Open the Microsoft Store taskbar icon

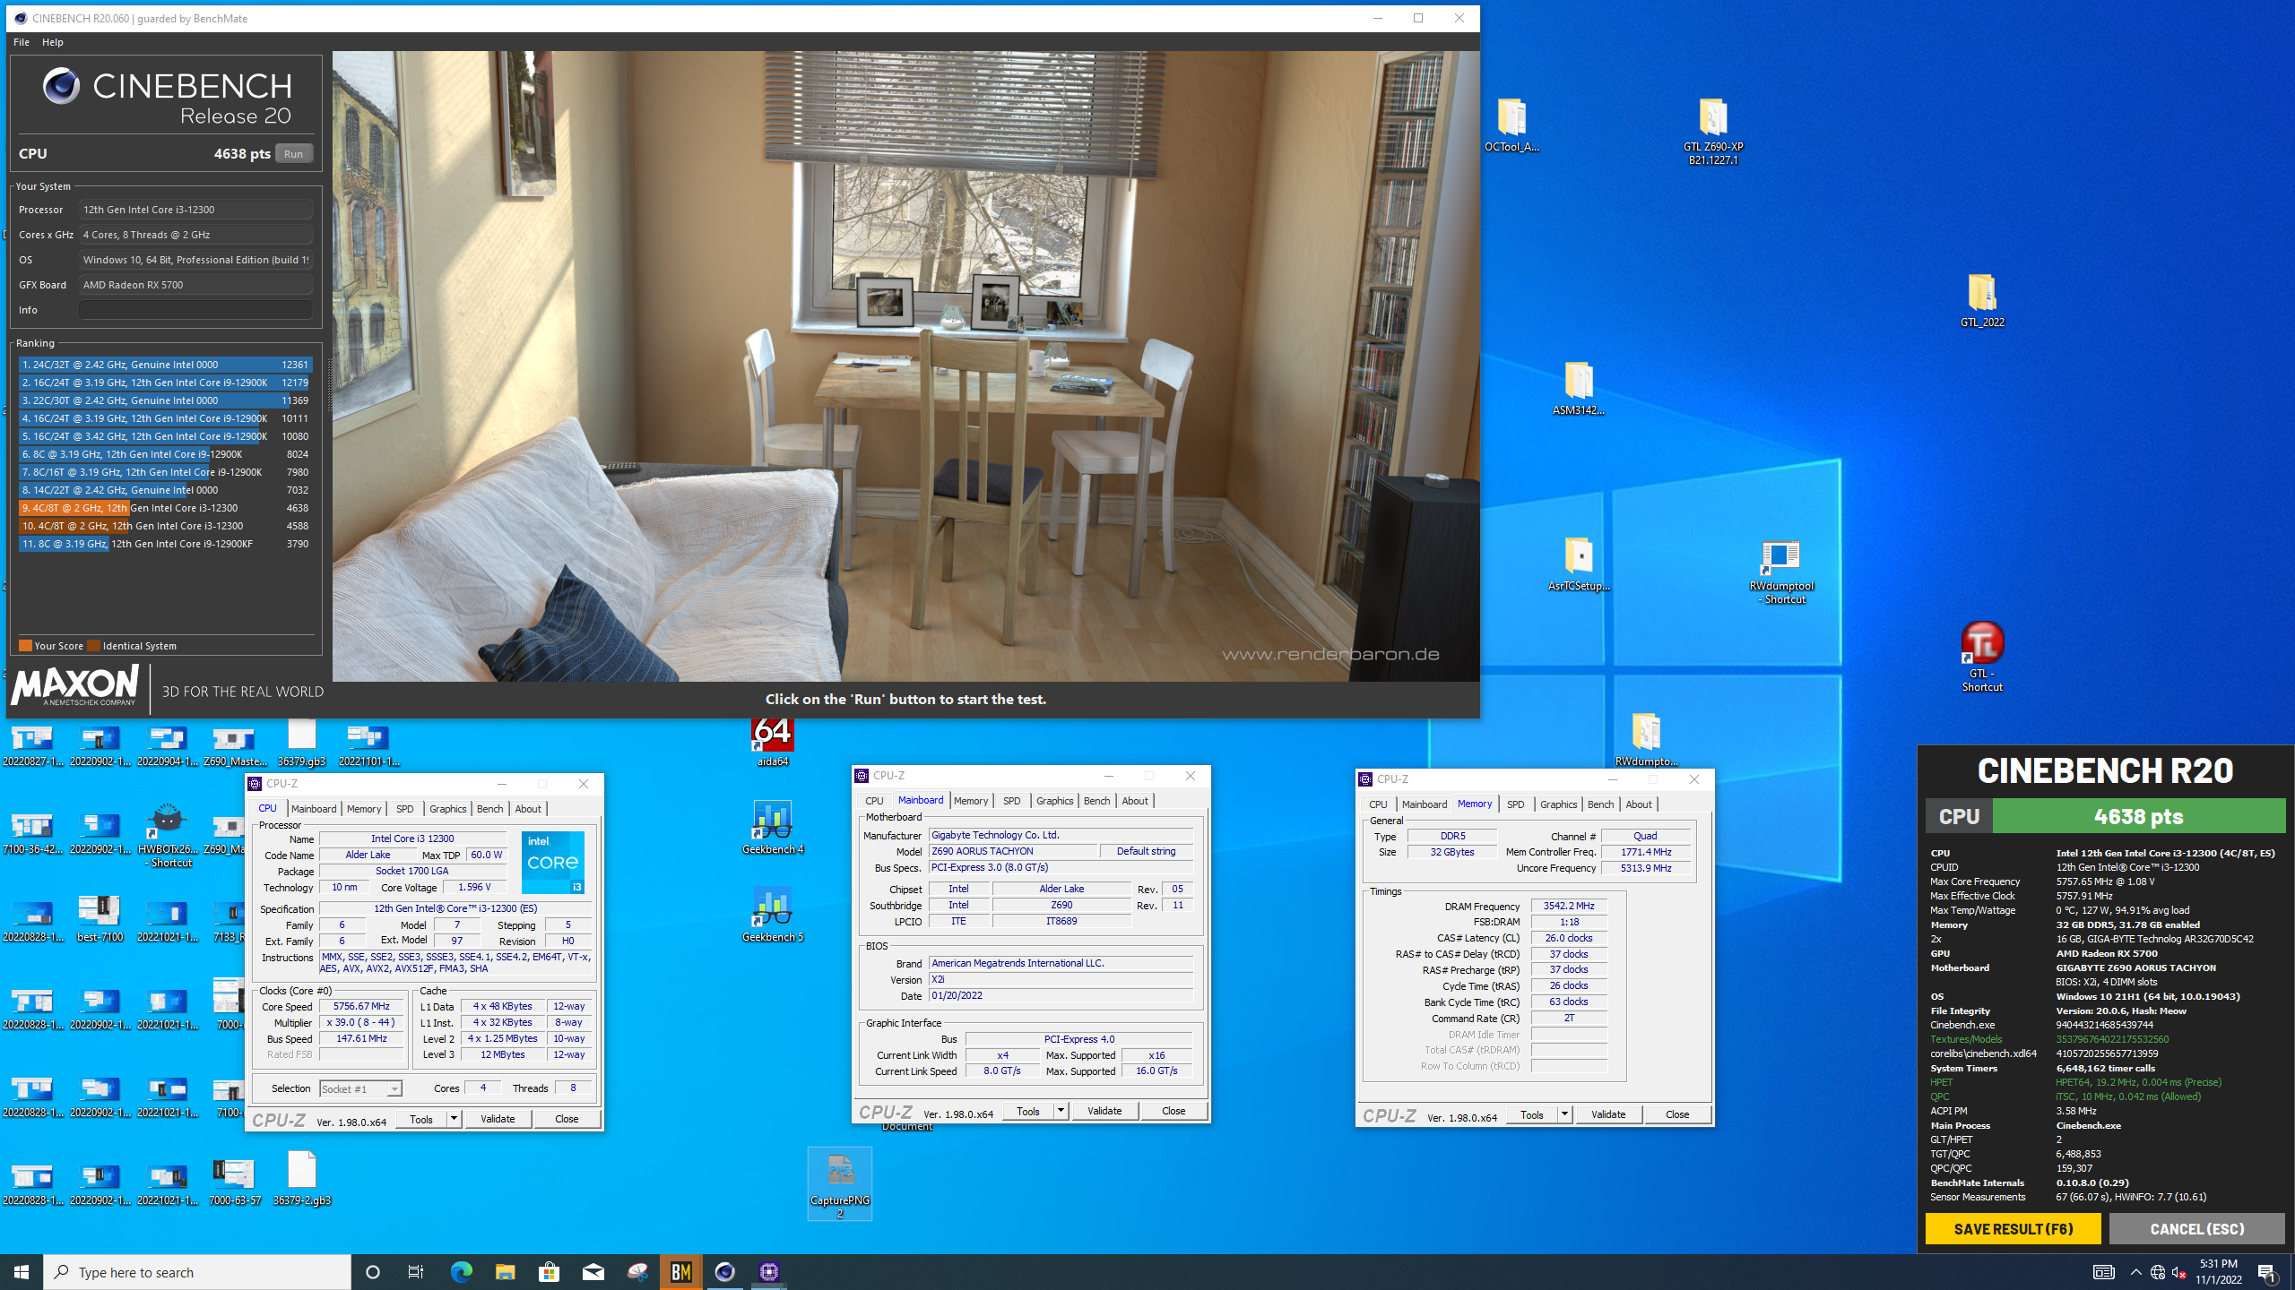click(549, 1271)
